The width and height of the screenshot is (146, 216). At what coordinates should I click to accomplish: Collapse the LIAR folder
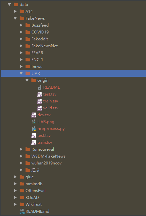[x=21, y=74]
